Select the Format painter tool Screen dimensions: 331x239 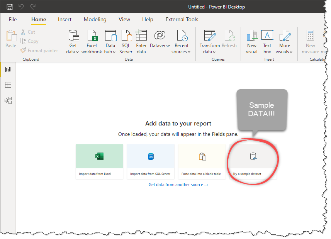[39, 51]
